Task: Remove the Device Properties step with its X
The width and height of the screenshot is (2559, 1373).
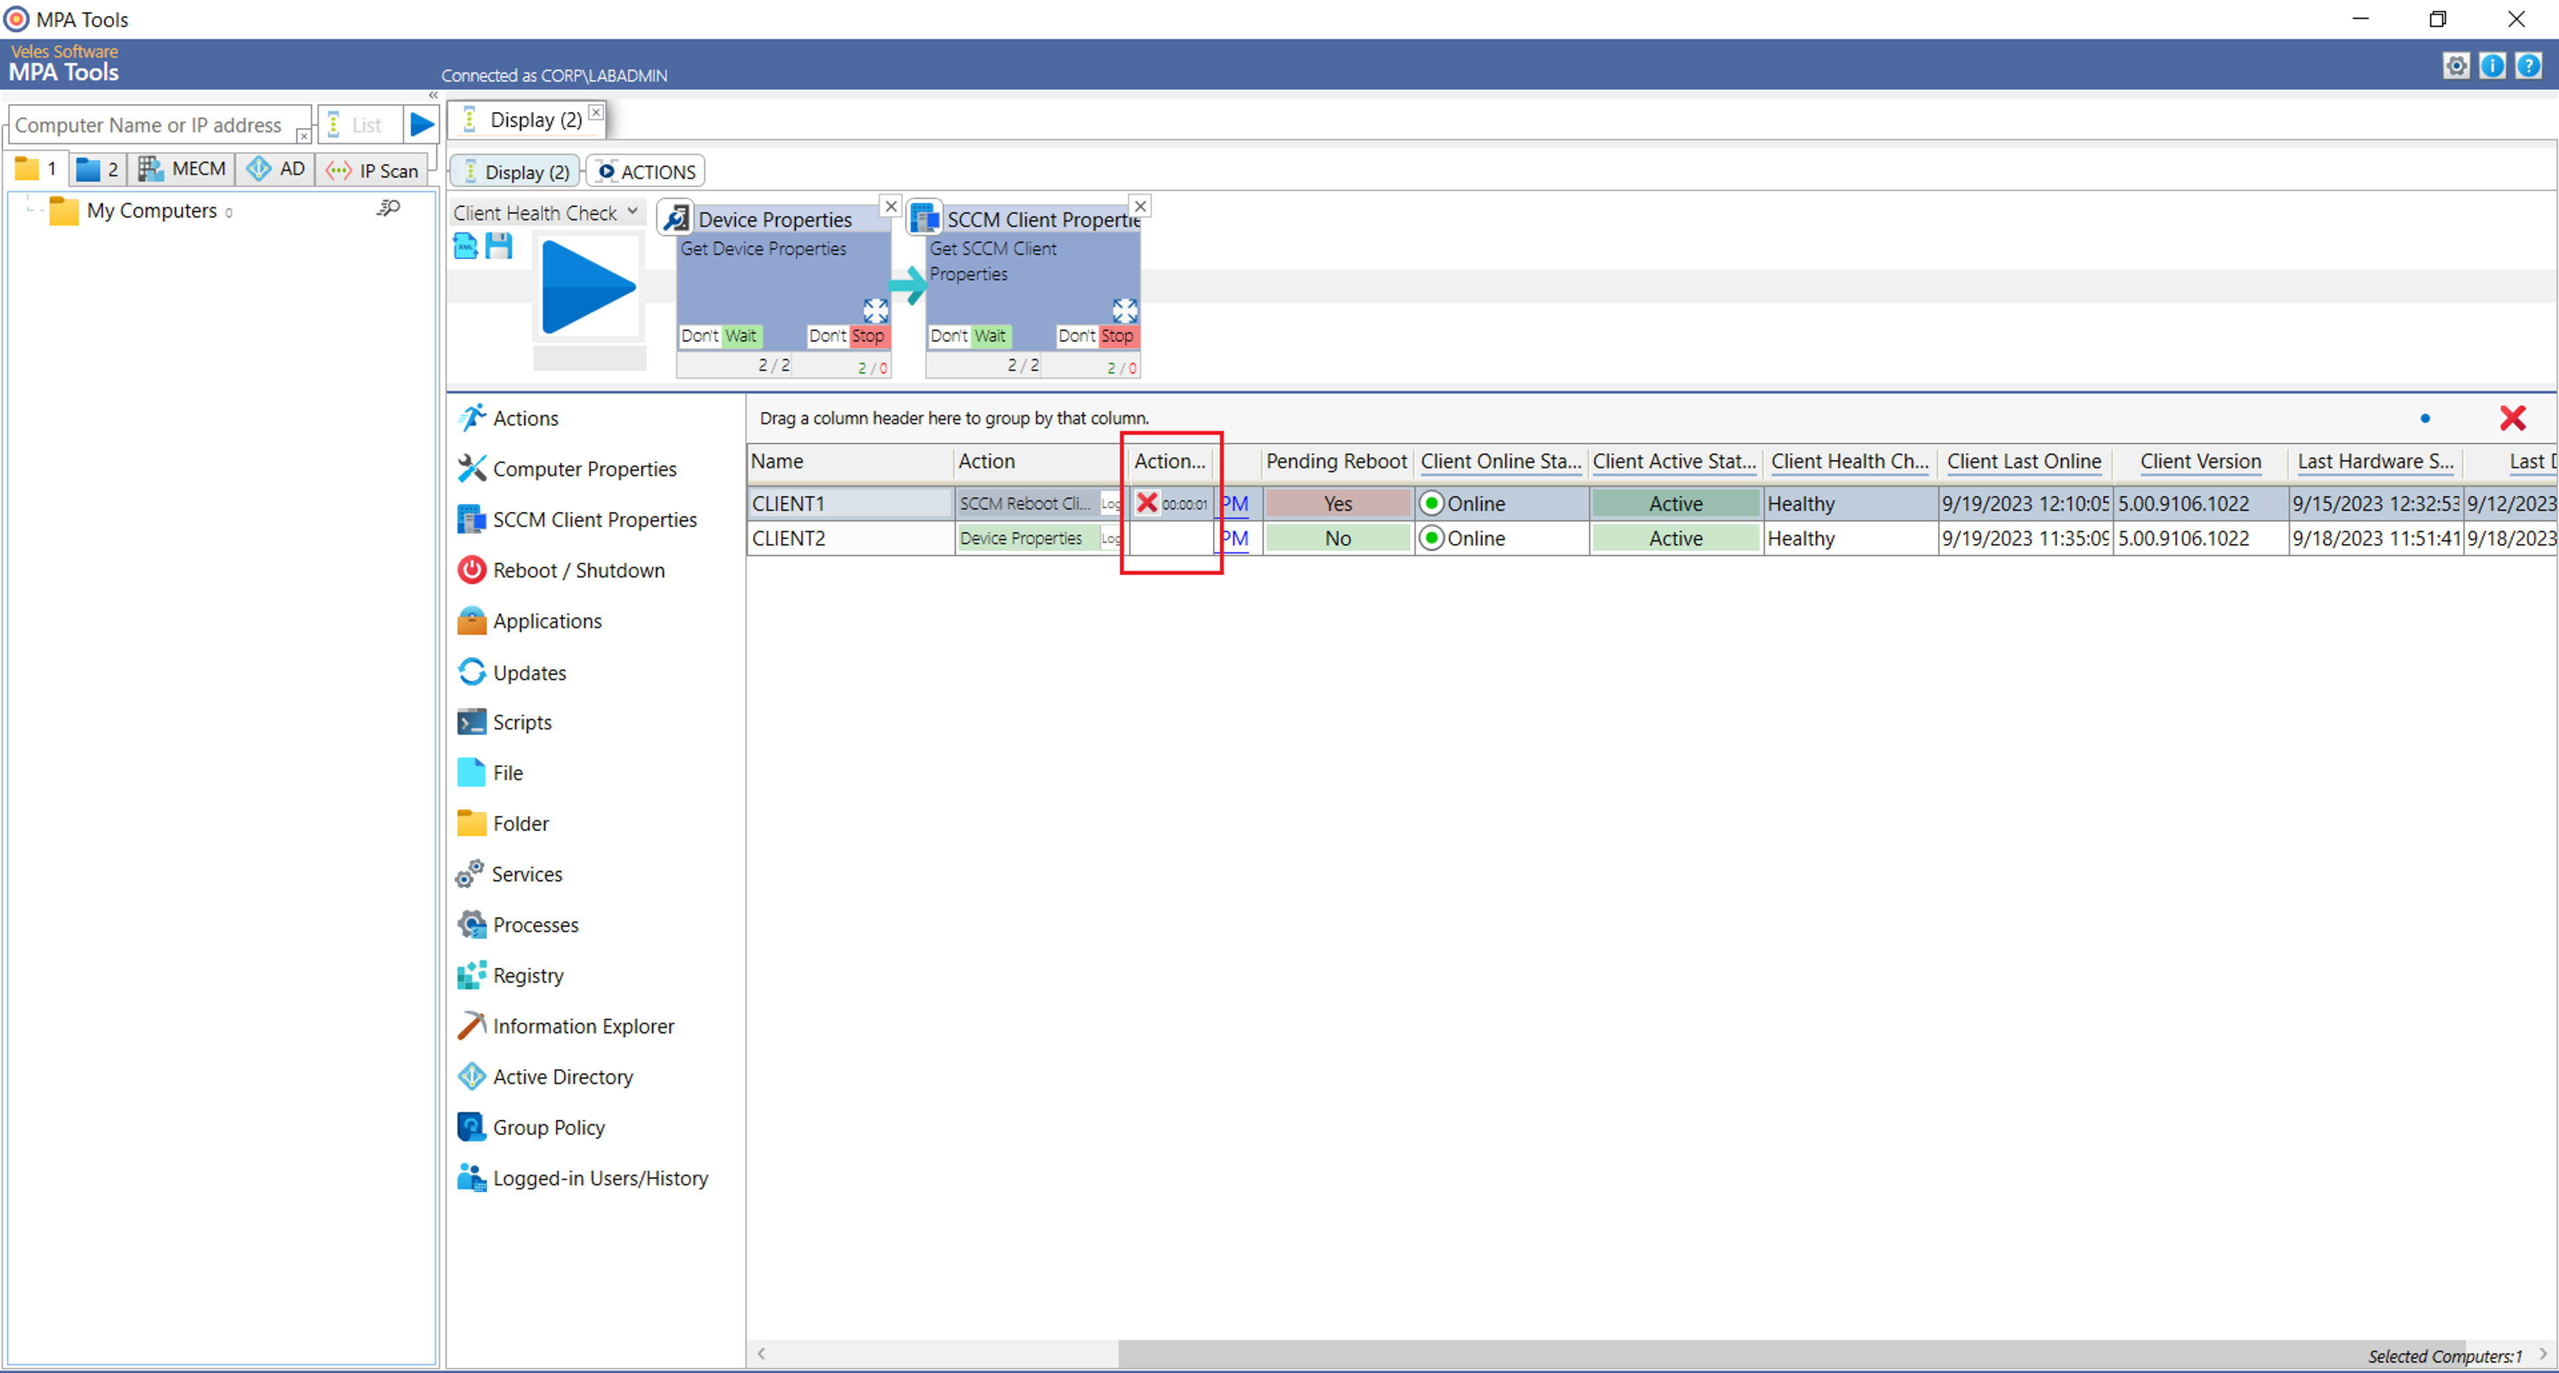Action: click(891, 206)
